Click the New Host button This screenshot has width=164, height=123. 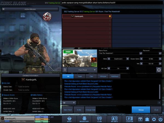click(68, 110)
